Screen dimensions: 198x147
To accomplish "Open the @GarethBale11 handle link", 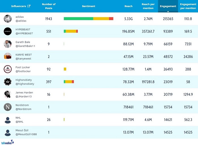I will pos(25,46).
